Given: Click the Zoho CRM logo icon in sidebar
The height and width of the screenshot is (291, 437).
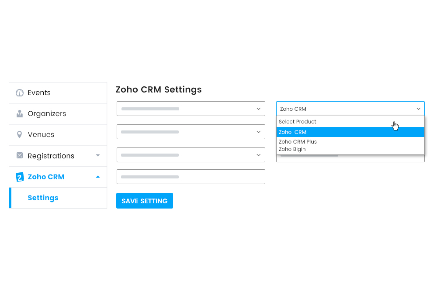Looking at the screenshot, I should pyautogui.click(x=20, y=177).
